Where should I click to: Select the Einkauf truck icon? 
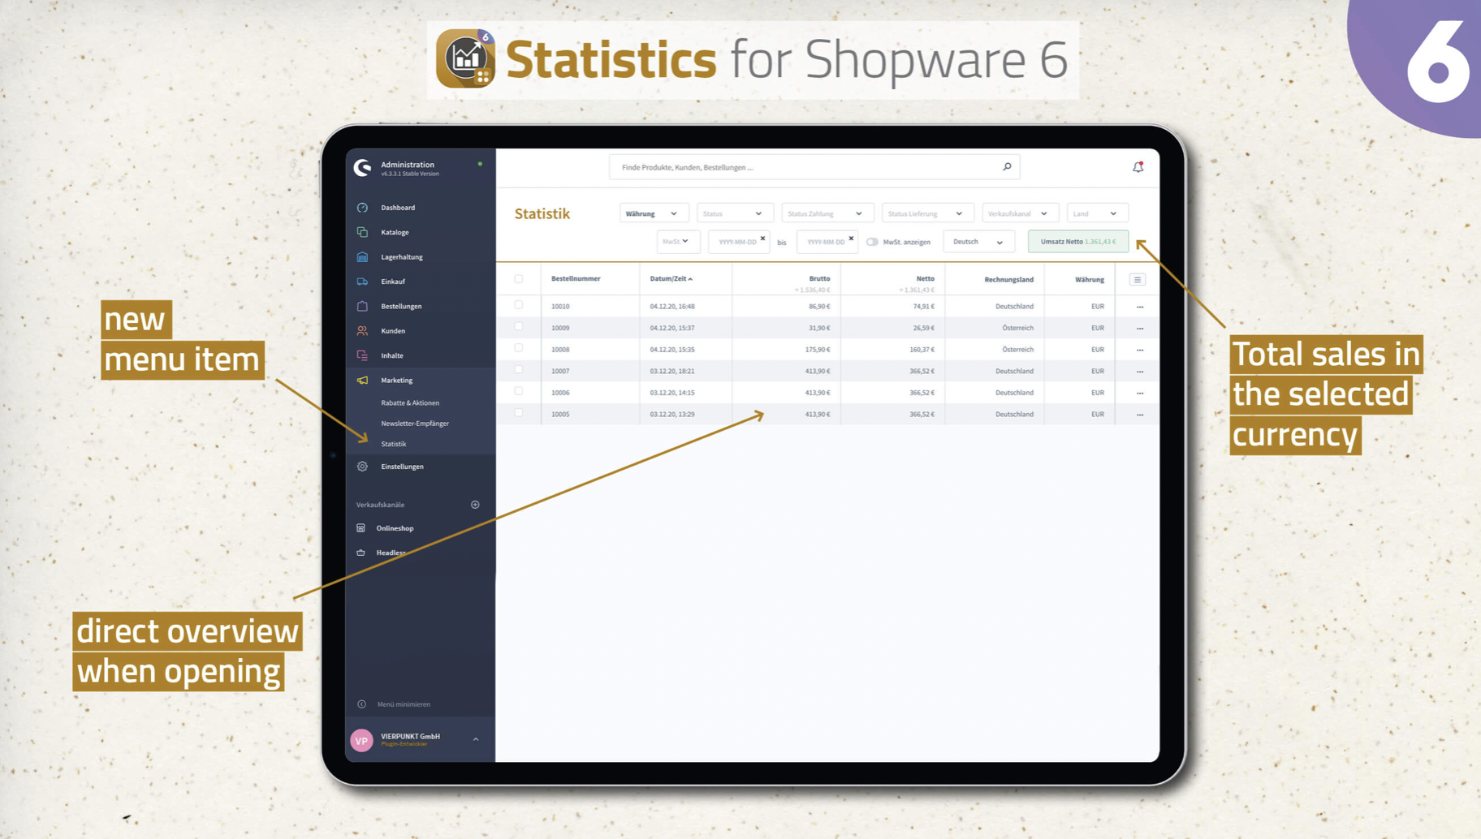point(362,282)
